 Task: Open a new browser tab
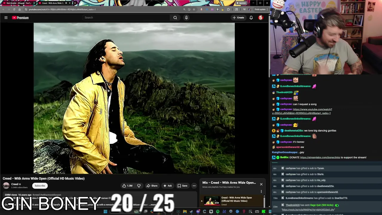point(75,3)
